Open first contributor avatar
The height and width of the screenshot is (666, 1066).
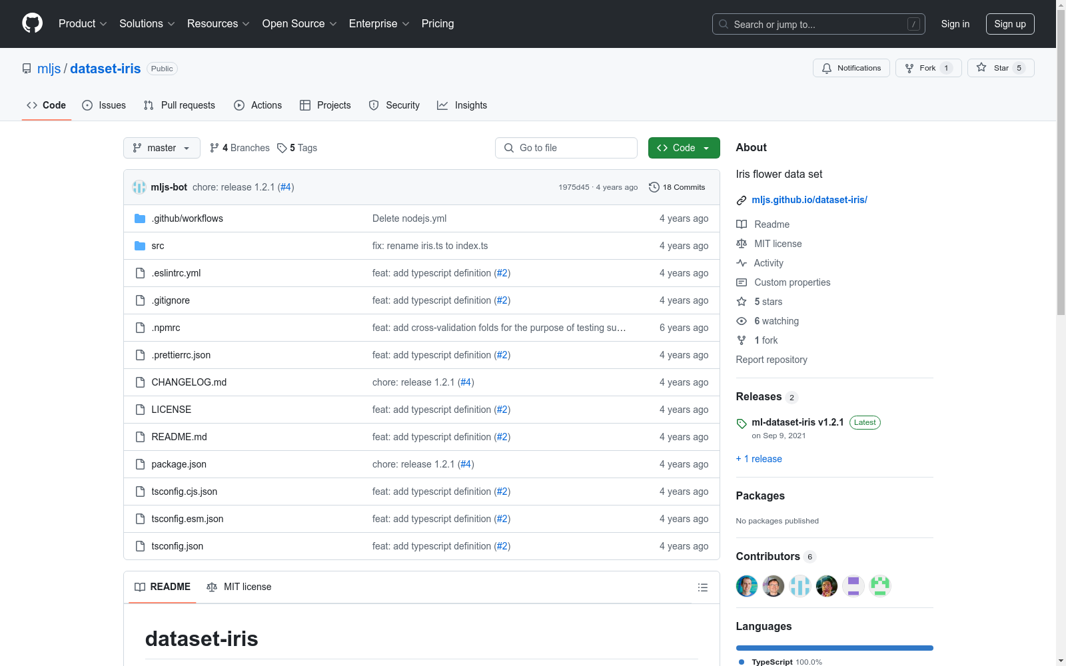(747, 586)
